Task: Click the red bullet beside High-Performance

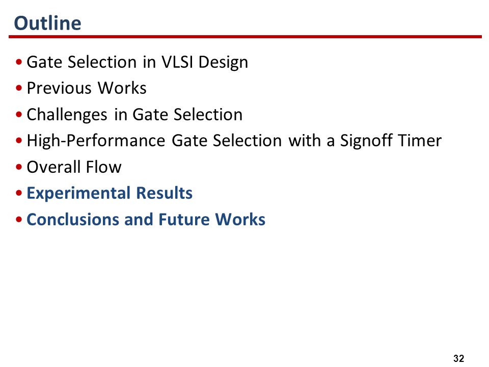Action: coord(19,141)
